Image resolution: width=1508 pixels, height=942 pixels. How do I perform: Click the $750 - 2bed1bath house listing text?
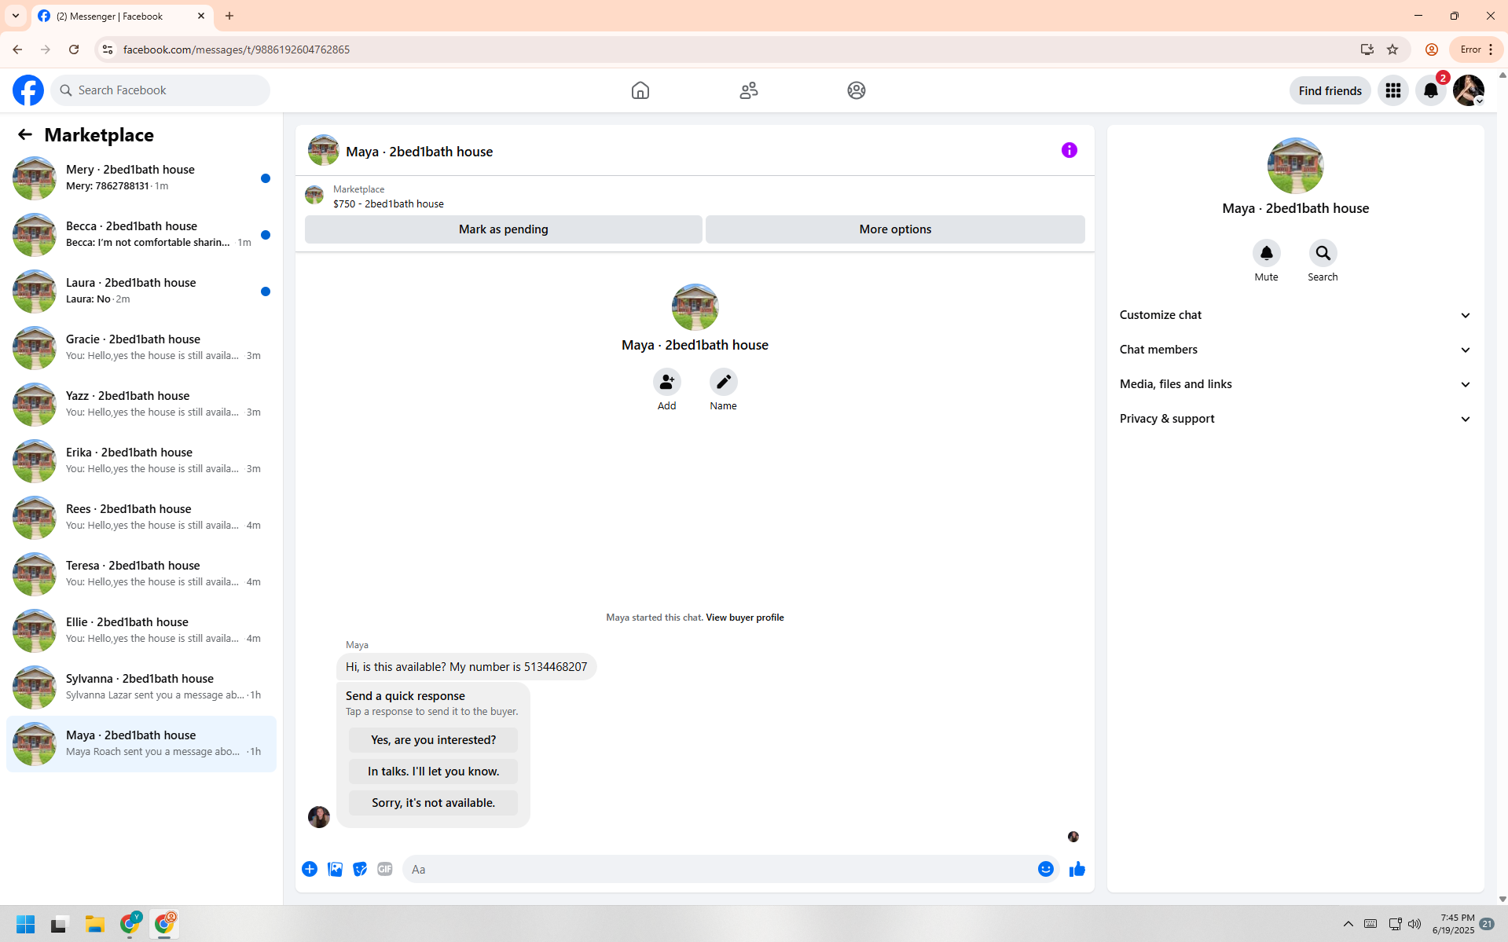(x=388, y=203)
